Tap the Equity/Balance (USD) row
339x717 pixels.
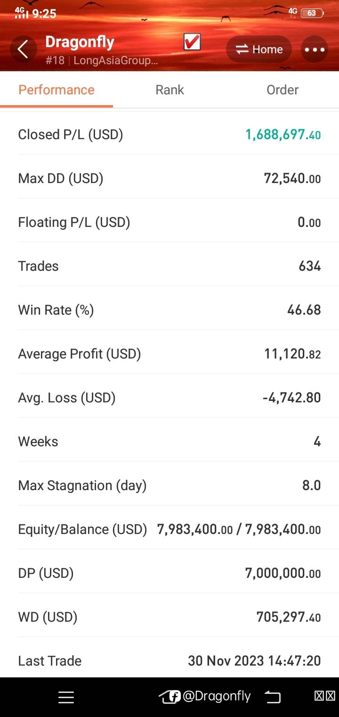(x=169, y=529)
